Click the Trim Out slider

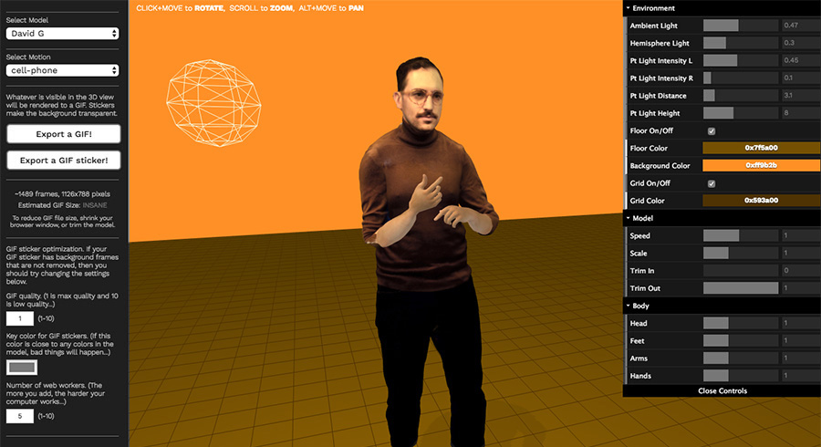741,288
